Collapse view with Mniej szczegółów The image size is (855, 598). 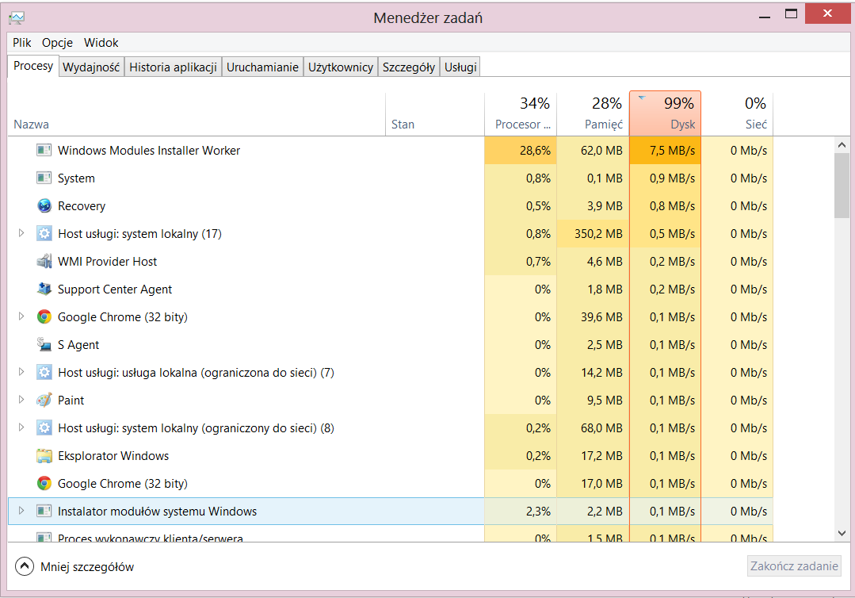[x=25, y=566]
